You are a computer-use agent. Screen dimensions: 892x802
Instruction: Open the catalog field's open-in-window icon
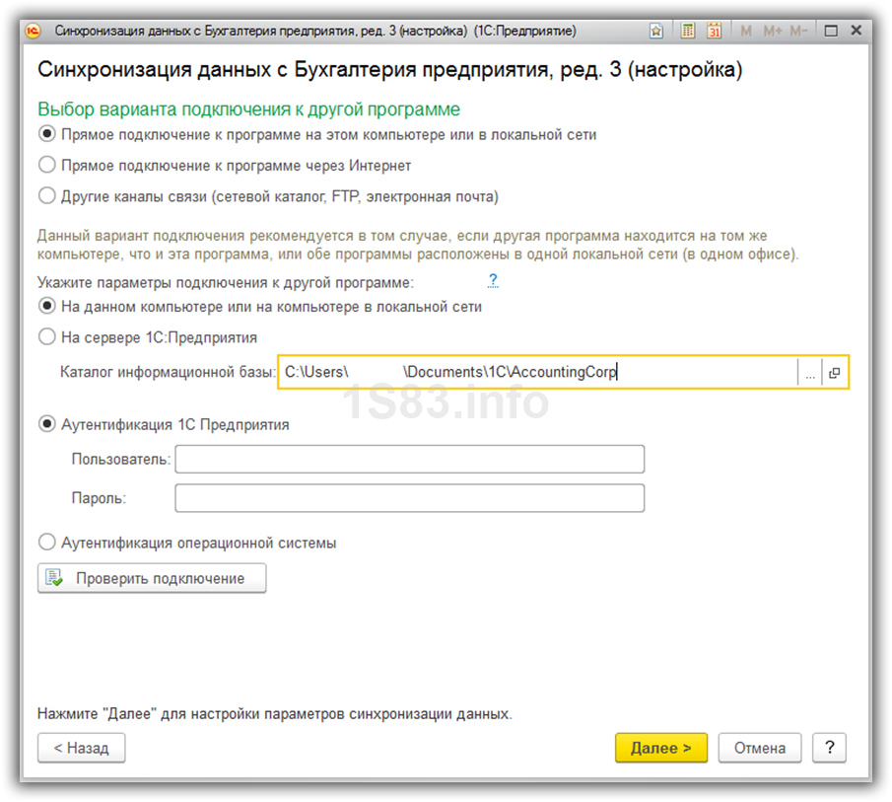coord(835,373)
